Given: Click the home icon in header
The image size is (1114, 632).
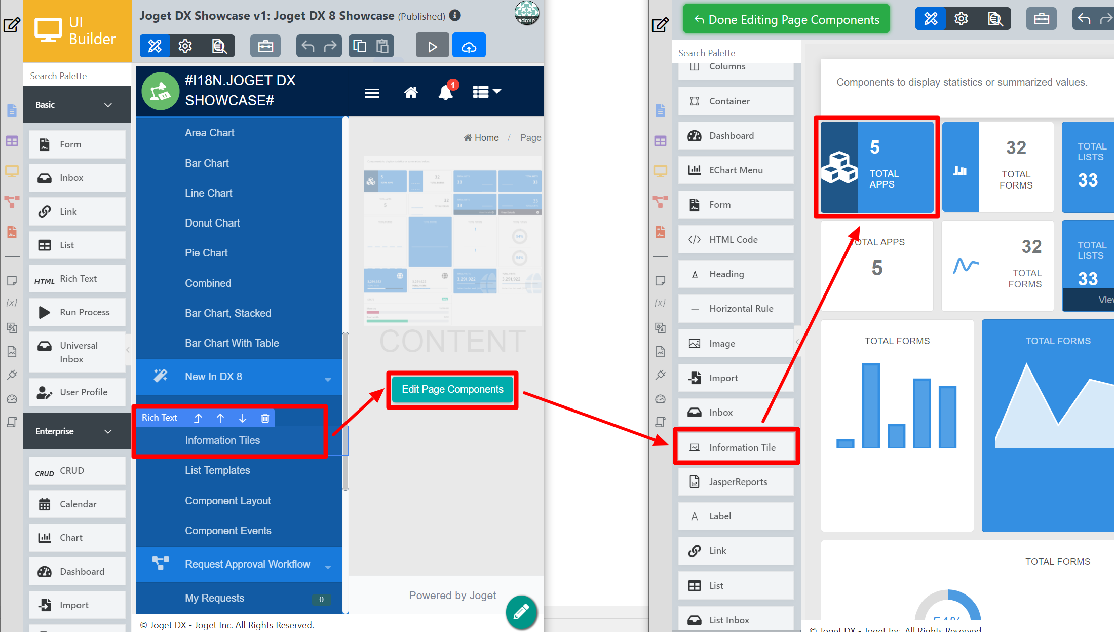Looking at the screenshot, I should click(x=411, y=93).
